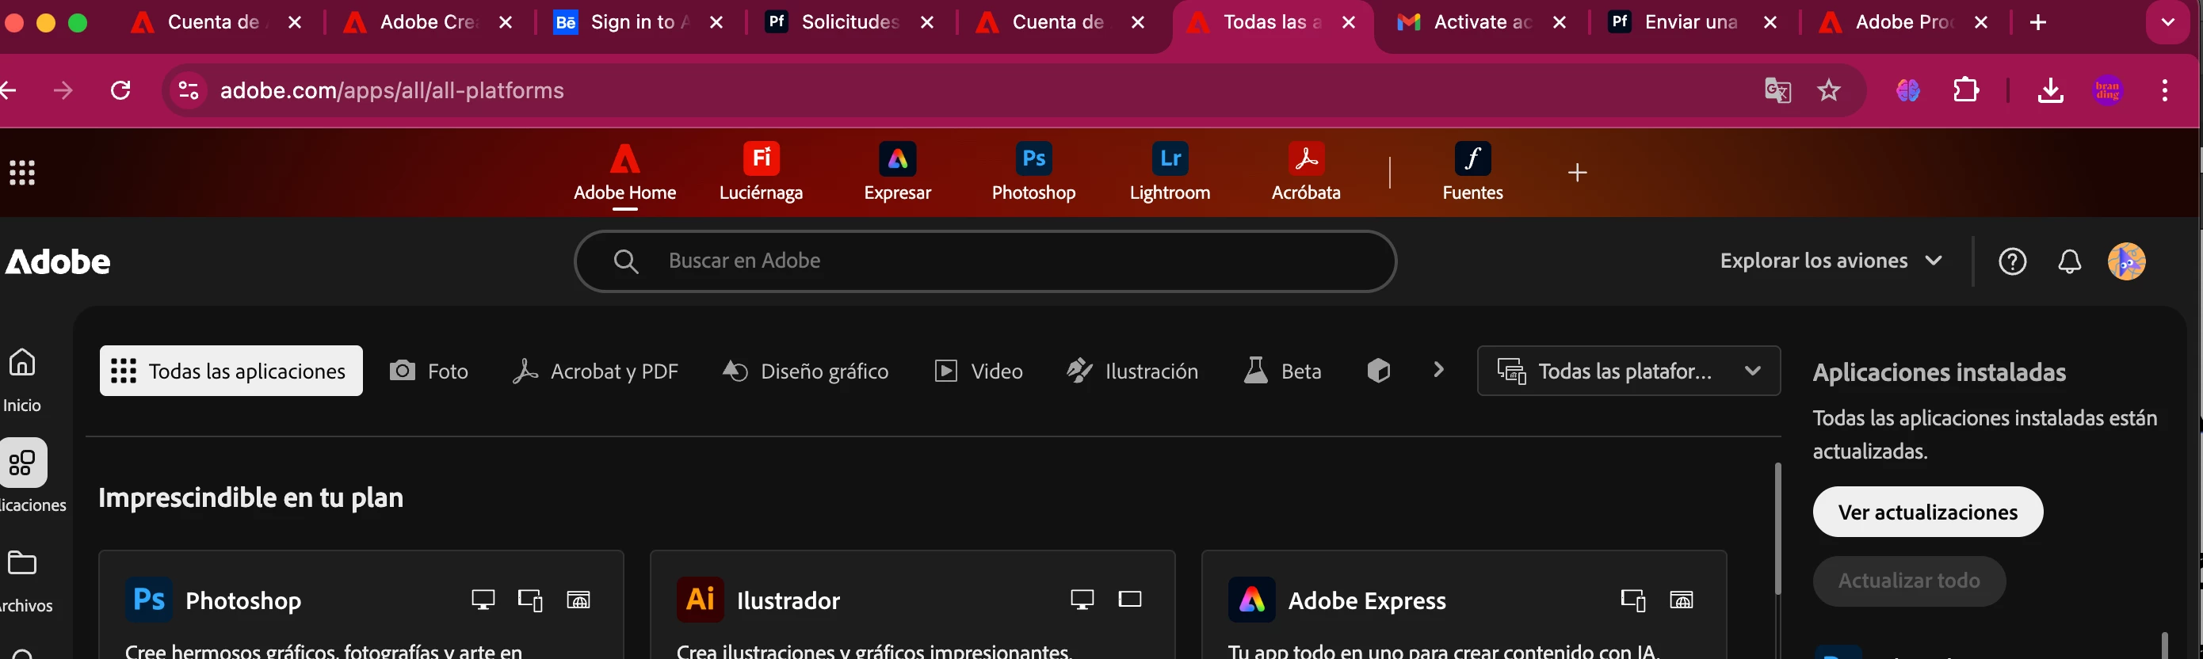Click Ilustrador tablet platform icon
The height and width of the screenshot is (659, 2203).
[x=1130, y=599]
